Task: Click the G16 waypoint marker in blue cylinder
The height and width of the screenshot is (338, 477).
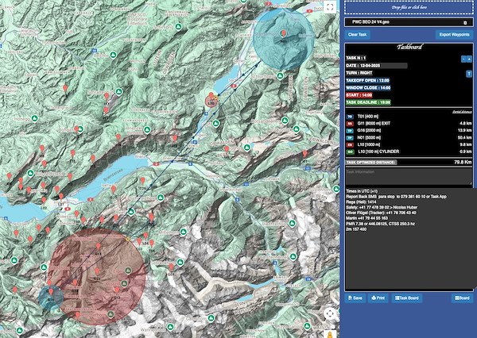Action: (51, 292)
